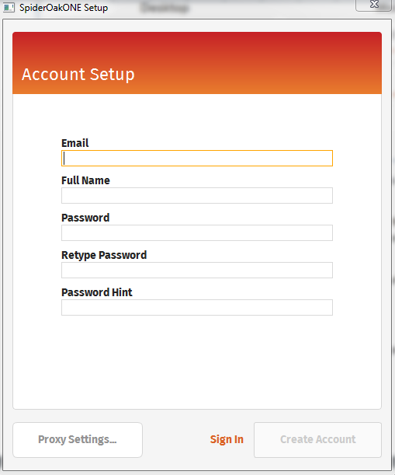Click the Email field label

coord(75,143)
